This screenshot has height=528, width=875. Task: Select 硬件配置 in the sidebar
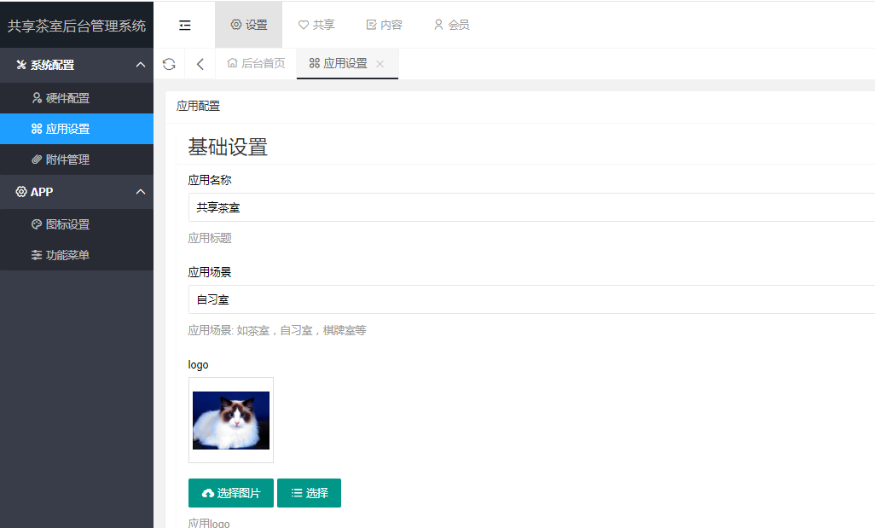pos(77,98)
